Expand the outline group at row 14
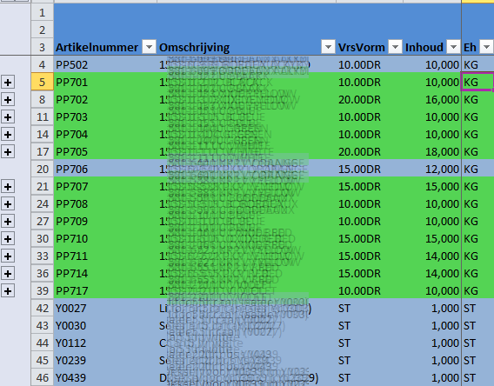 8,135
